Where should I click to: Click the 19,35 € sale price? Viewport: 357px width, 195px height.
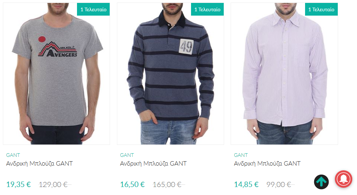[19, 184]
